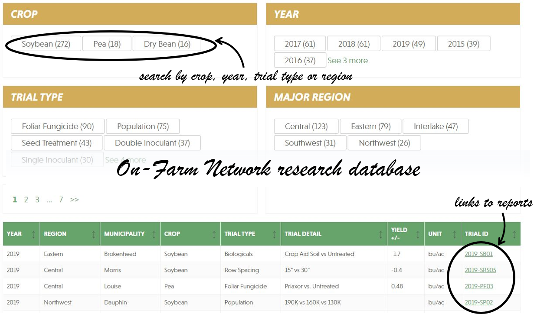Go to results page 2
This screenshot has width=547, height=314.
tap(26, 200)
